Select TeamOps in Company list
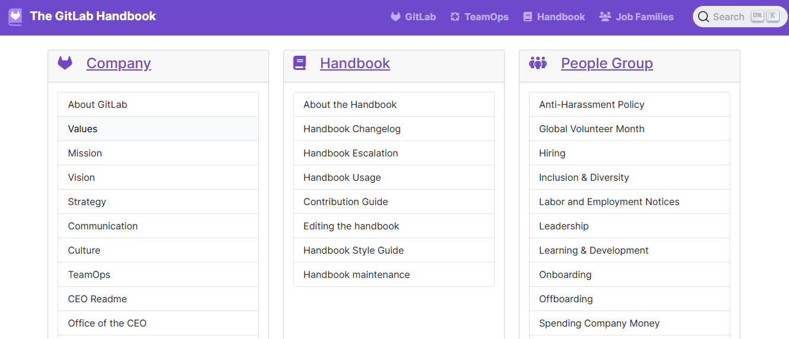 pos(158,274)
